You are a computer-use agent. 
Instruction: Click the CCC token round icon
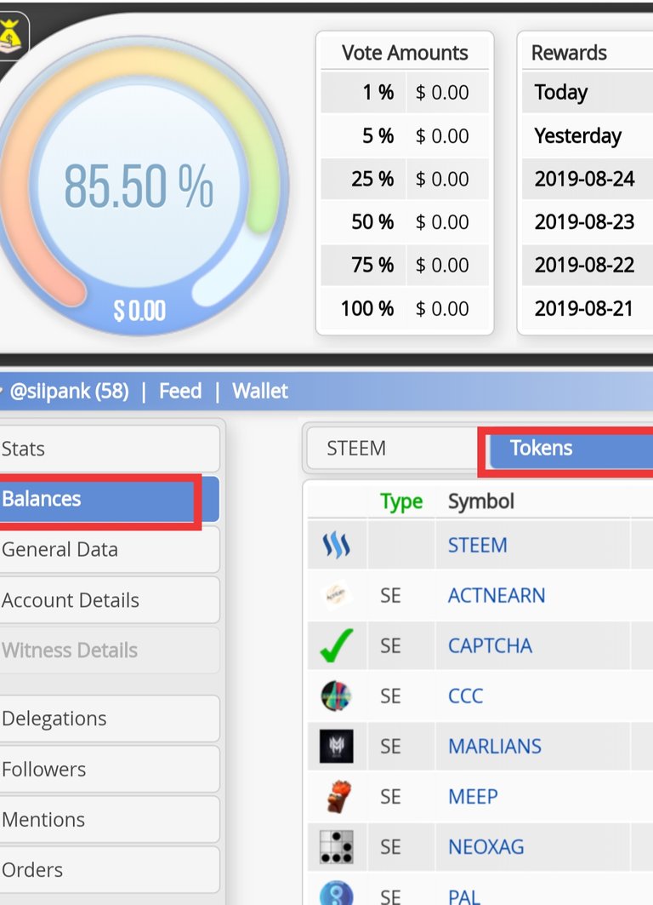tap(336, 696)
